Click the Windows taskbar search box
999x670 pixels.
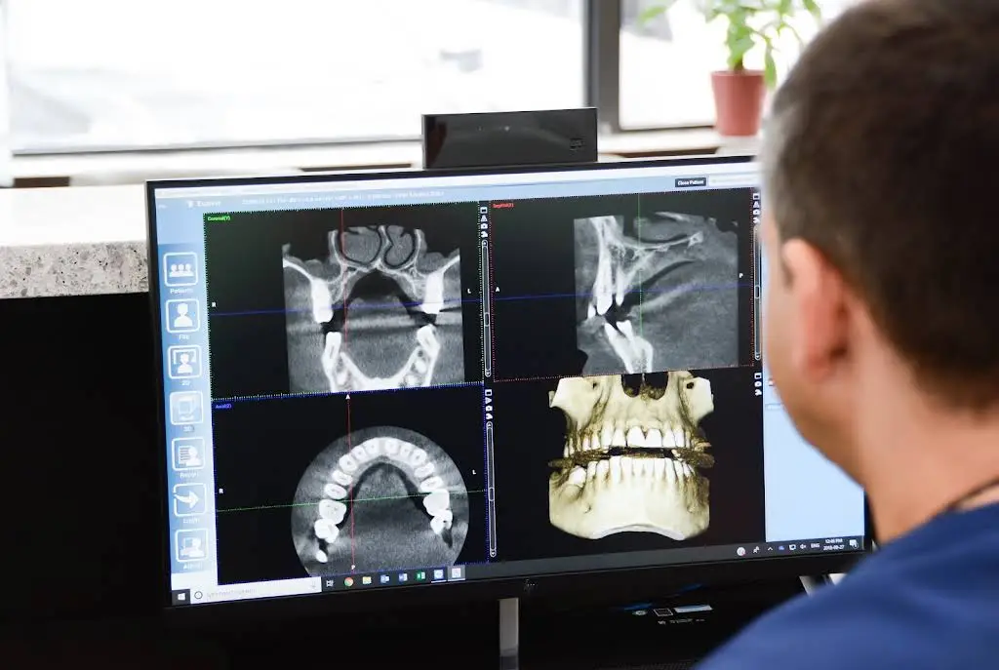point(257,591)
